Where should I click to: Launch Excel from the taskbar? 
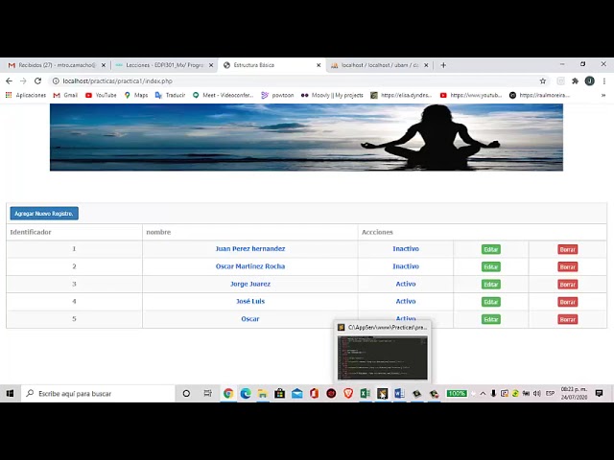tap(365, 393)
